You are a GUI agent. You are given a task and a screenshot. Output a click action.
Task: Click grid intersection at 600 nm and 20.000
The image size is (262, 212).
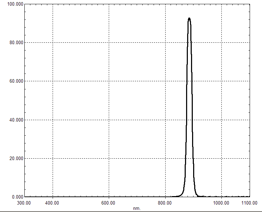tap(109, 158)
